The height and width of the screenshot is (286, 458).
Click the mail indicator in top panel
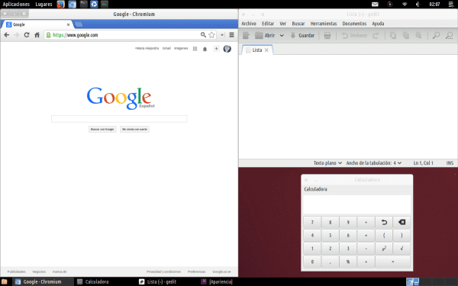point(375,4)
